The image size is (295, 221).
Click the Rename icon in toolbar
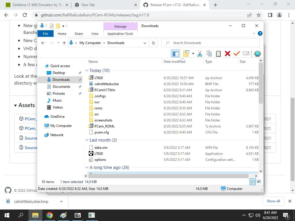pos(246,54)
